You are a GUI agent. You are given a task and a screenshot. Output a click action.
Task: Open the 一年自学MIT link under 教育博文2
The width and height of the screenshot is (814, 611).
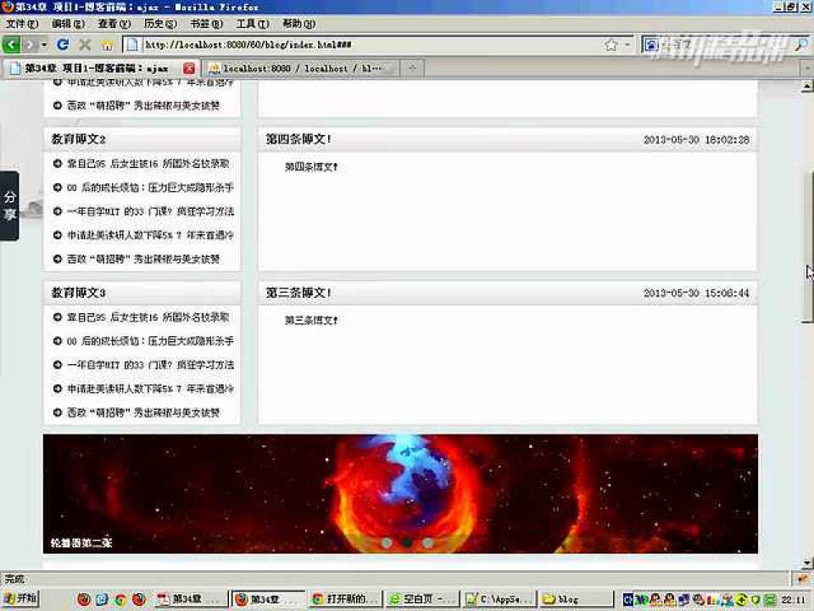150,211
